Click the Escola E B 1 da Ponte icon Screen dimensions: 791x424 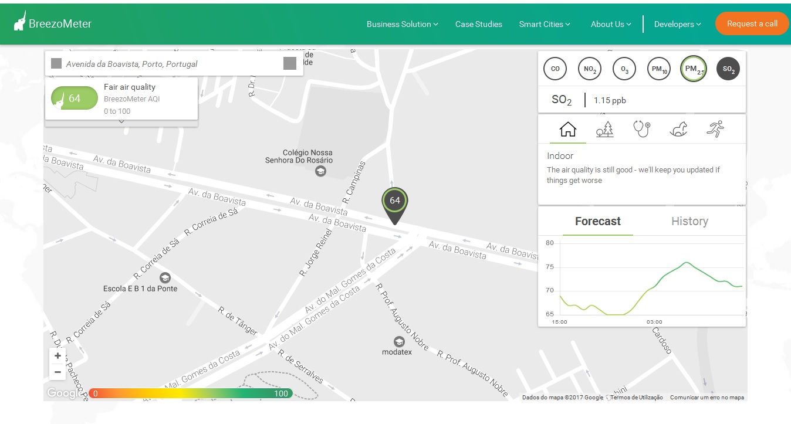pyautogui.click(x=165, y=277)
